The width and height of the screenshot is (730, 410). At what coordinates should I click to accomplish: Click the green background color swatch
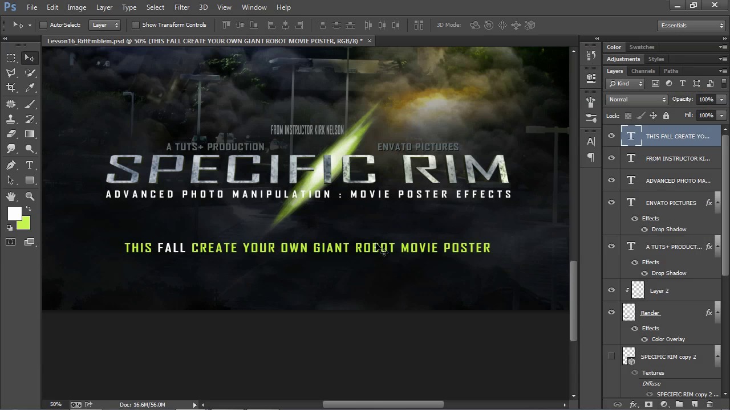coord(25,224)
